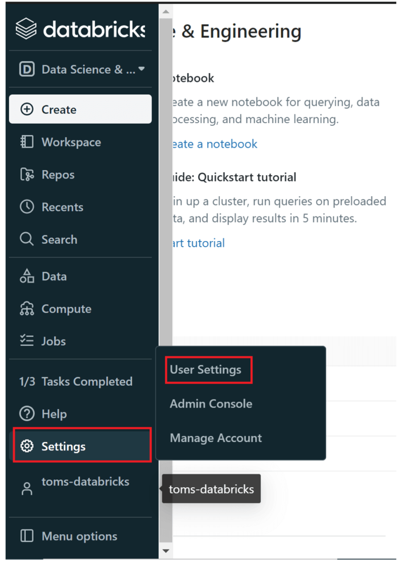Click the Data icon in sidebar
Viewport: 404px width, 563px height.
click(26, 276)
